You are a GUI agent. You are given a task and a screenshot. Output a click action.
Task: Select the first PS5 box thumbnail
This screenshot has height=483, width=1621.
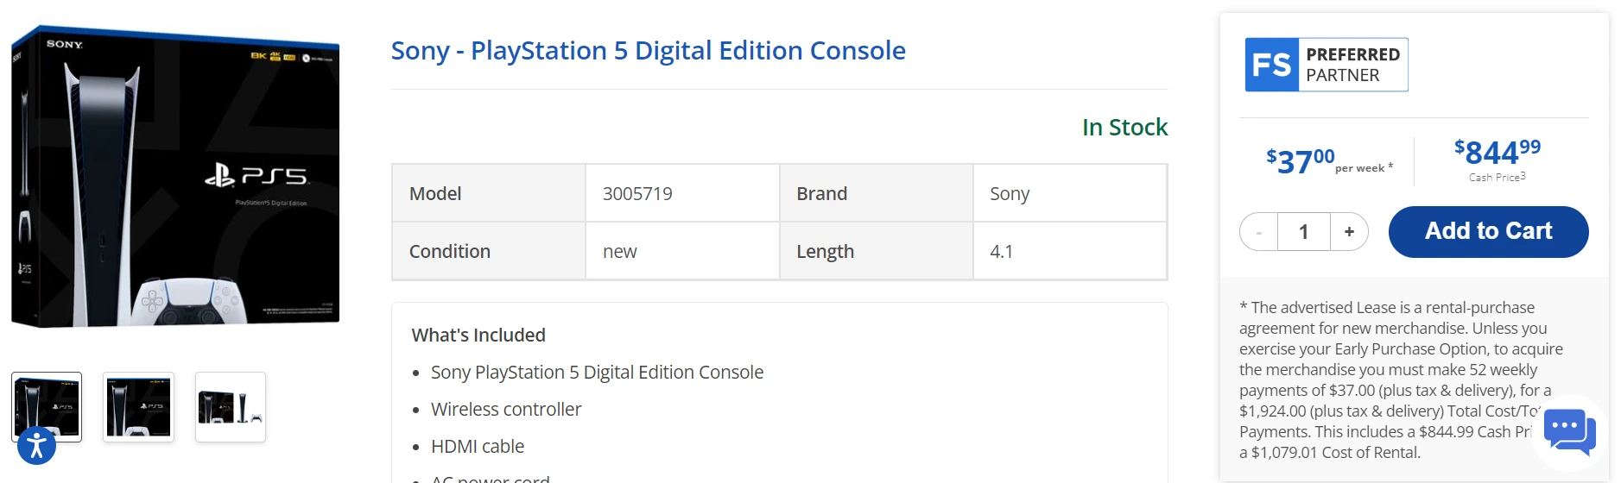click(x=47, y=406)
